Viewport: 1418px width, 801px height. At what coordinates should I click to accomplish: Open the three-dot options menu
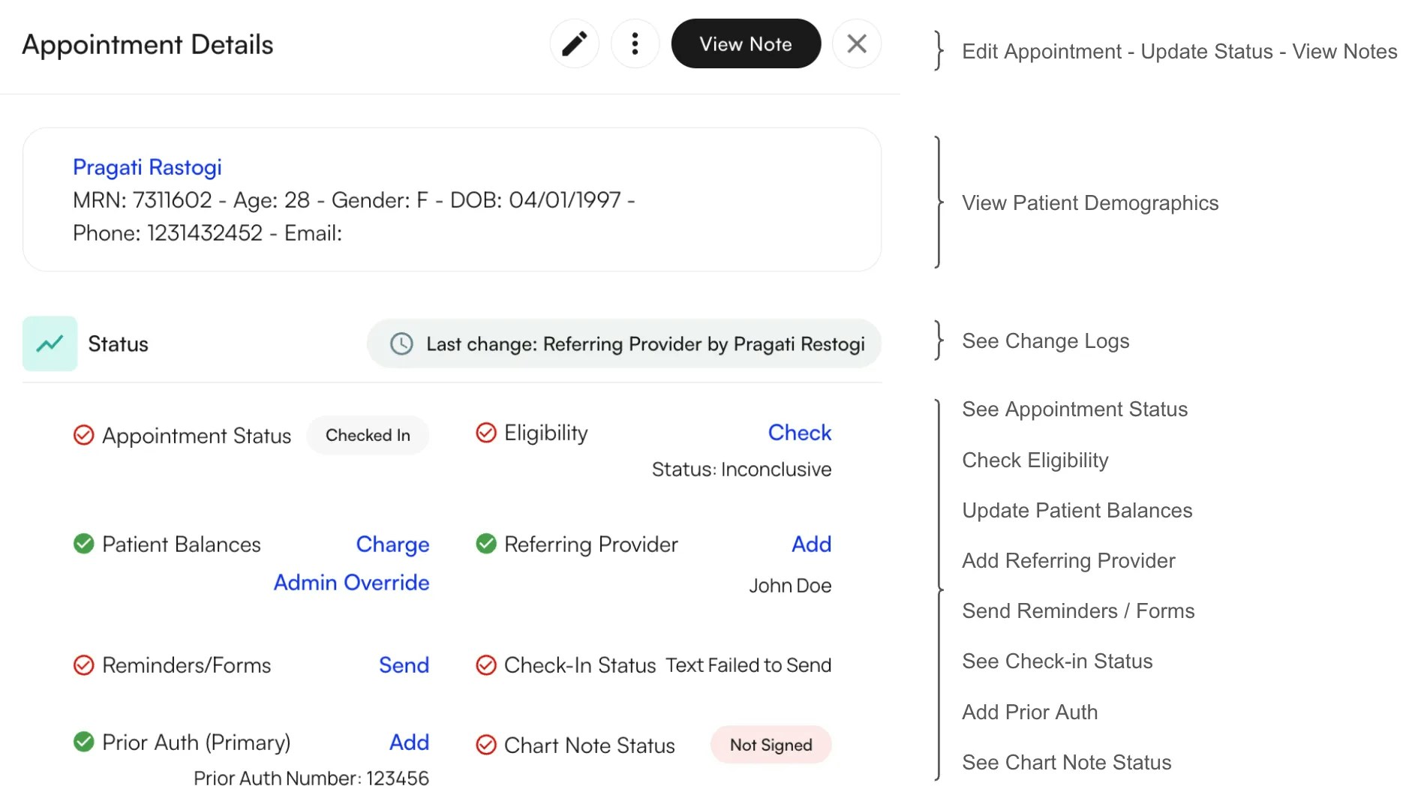point(635,43)
